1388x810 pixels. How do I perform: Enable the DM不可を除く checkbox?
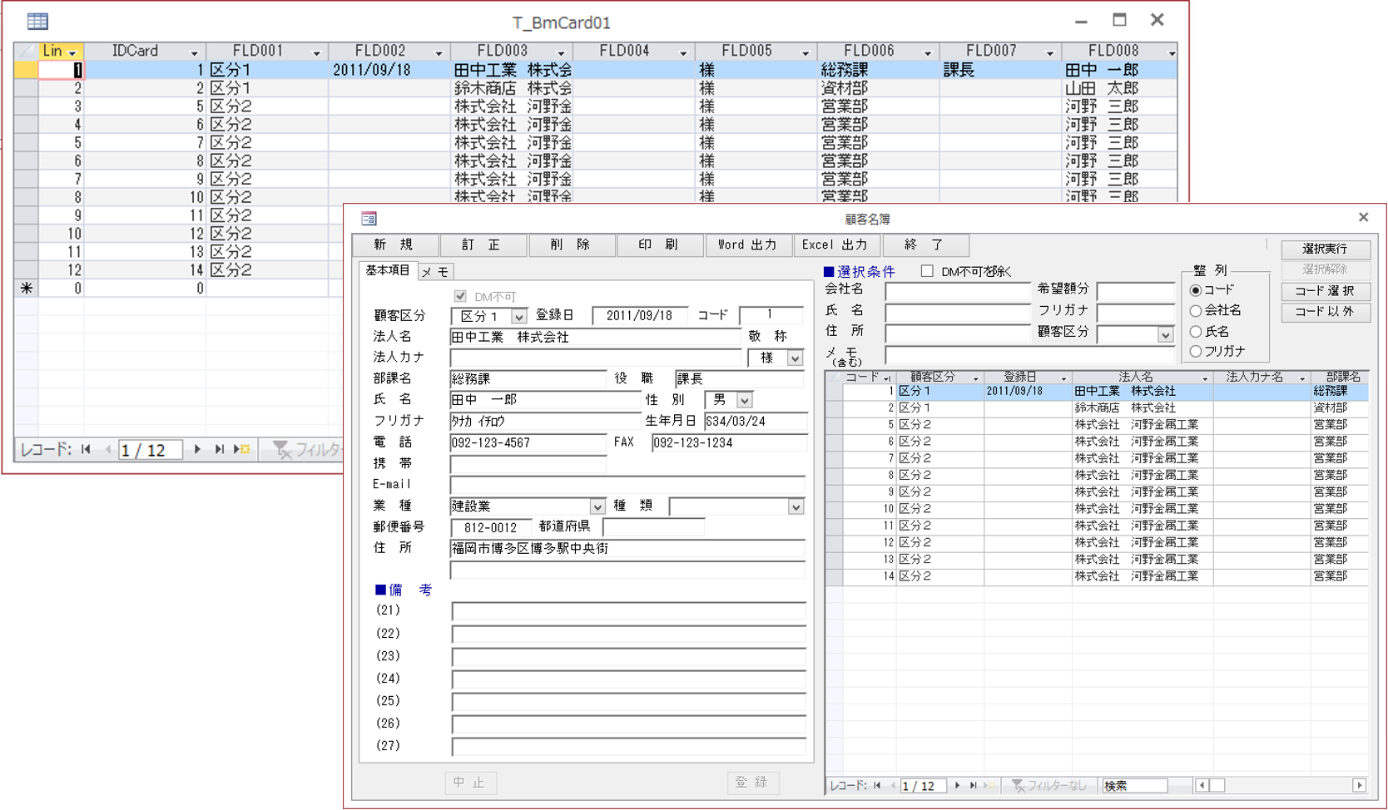927,271
